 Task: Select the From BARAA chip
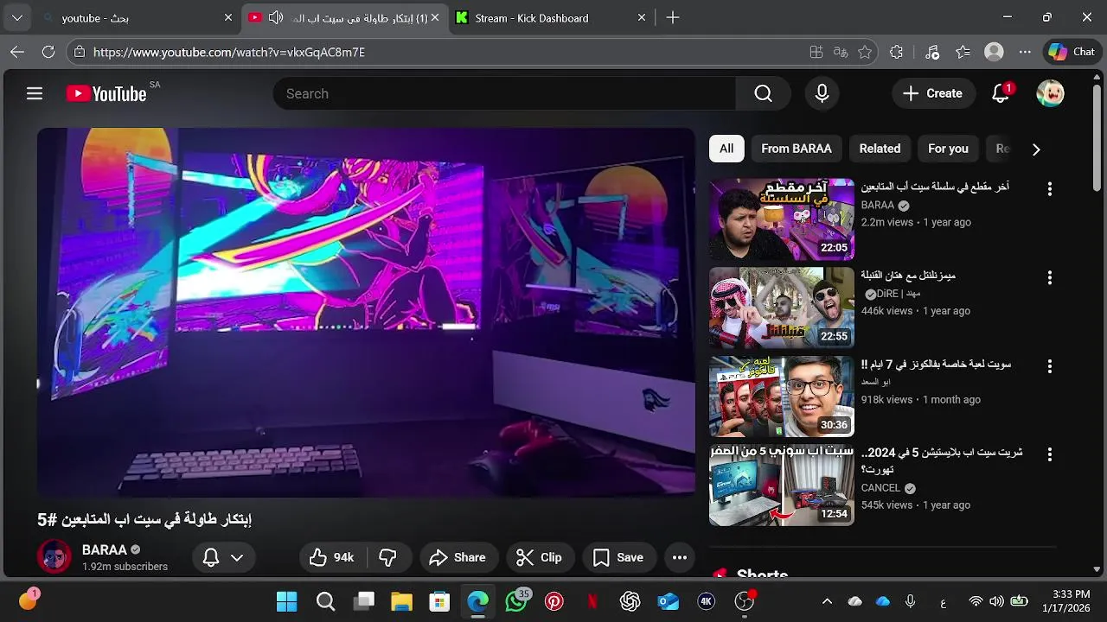[x=797, y=149]
